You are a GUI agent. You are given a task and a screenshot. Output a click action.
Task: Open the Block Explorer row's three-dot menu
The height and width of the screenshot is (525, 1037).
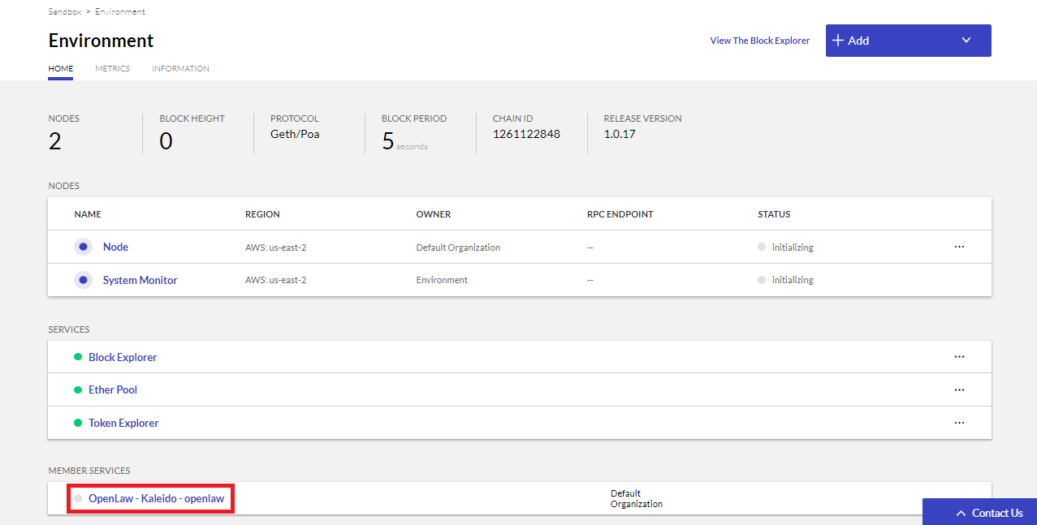[959, 357]
